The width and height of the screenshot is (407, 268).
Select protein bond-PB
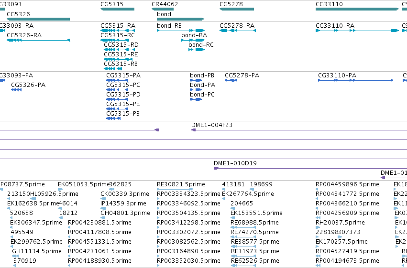pos(196,80)
